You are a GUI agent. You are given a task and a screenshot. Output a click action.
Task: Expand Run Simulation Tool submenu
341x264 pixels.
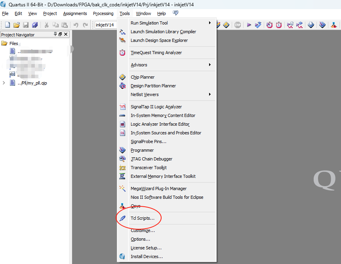167,23
